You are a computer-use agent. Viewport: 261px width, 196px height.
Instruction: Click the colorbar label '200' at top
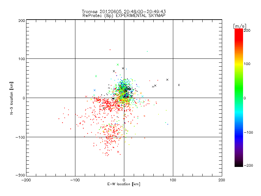247,30
